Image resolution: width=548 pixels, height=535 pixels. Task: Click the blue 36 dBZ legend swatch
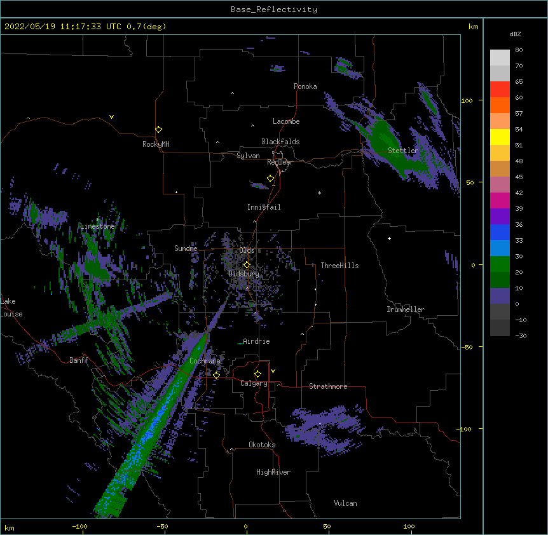coord(500,232)
